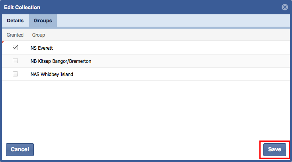Select the Groups tab
The image size is (292, 162).
click(43, 21)
